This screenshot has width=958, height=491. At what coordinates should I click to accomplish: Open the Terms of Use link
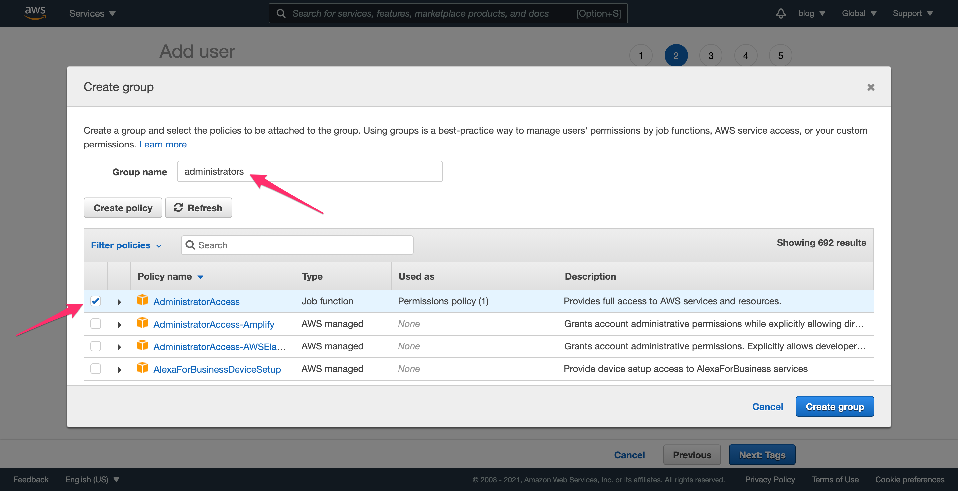click(835, 479)
